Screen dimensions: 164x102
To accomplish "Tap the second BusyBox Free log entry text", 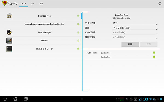I will [x=106, y=57].
